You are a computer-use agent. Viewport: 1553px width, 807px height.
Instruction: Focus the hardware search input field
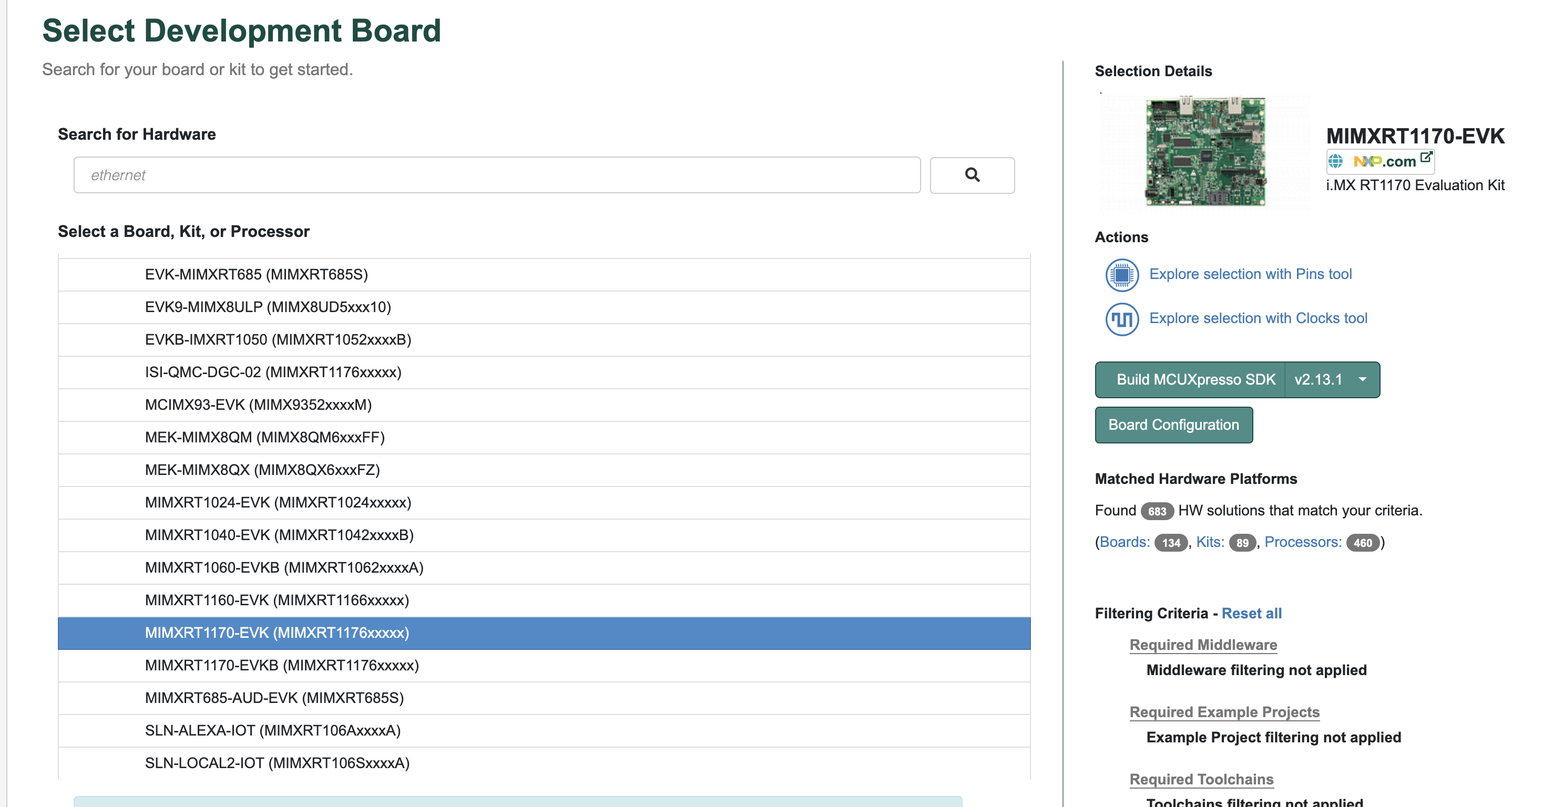pos(496,175)
